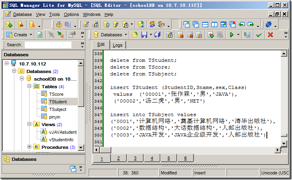Open the View menu
This screenshot has width=292, height=180.
click(41, 14)
